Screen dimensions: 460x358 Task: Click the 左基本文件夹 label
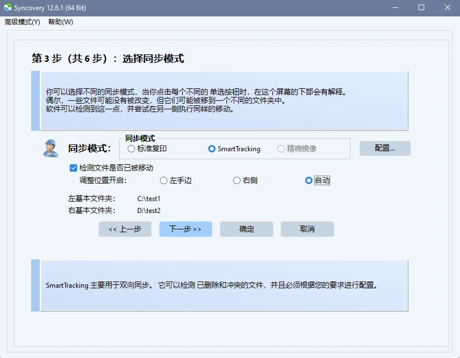91,199
